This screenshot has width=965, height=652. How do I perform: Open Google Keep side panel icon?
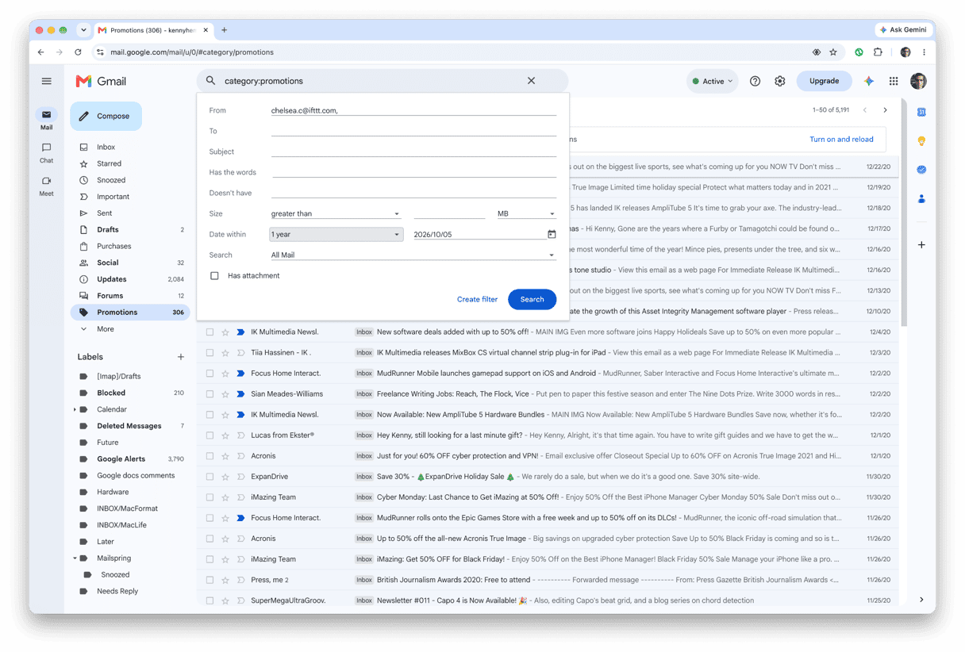coord(921,140)
